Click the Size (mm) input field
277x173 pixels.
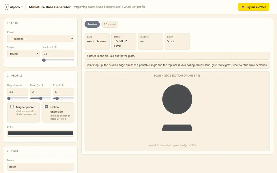pos(58,54)
